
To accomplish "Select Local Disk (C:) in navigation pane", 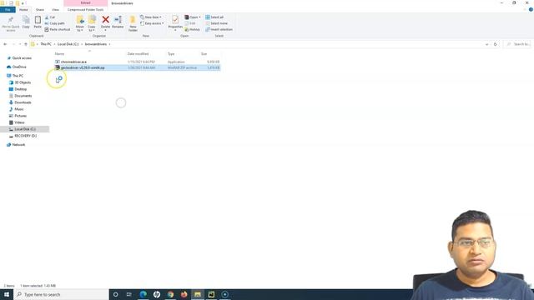I will point(24,129).
